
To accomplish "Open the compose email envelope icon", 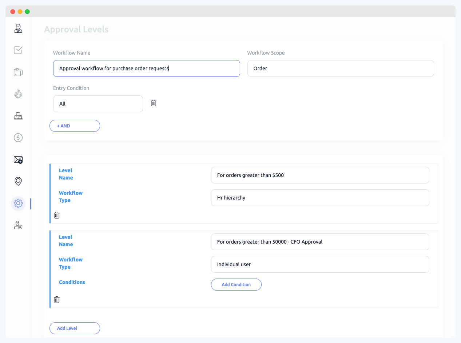I will pos(18,159).
